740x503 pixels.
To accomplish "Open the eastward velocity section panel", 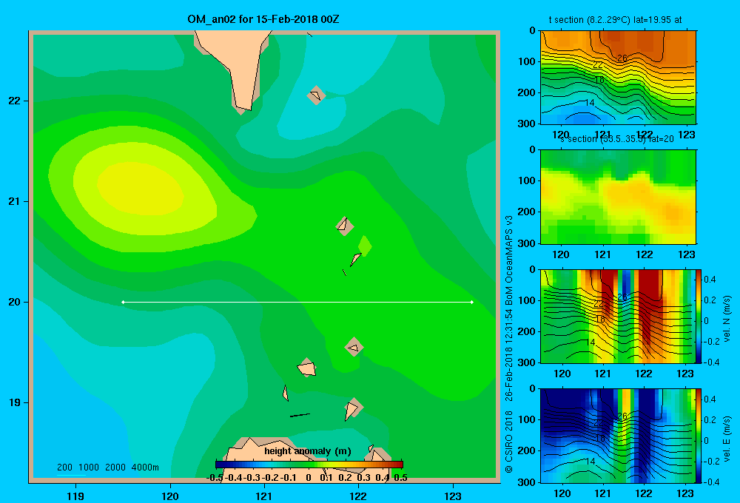I will click(x=618, y=436).
